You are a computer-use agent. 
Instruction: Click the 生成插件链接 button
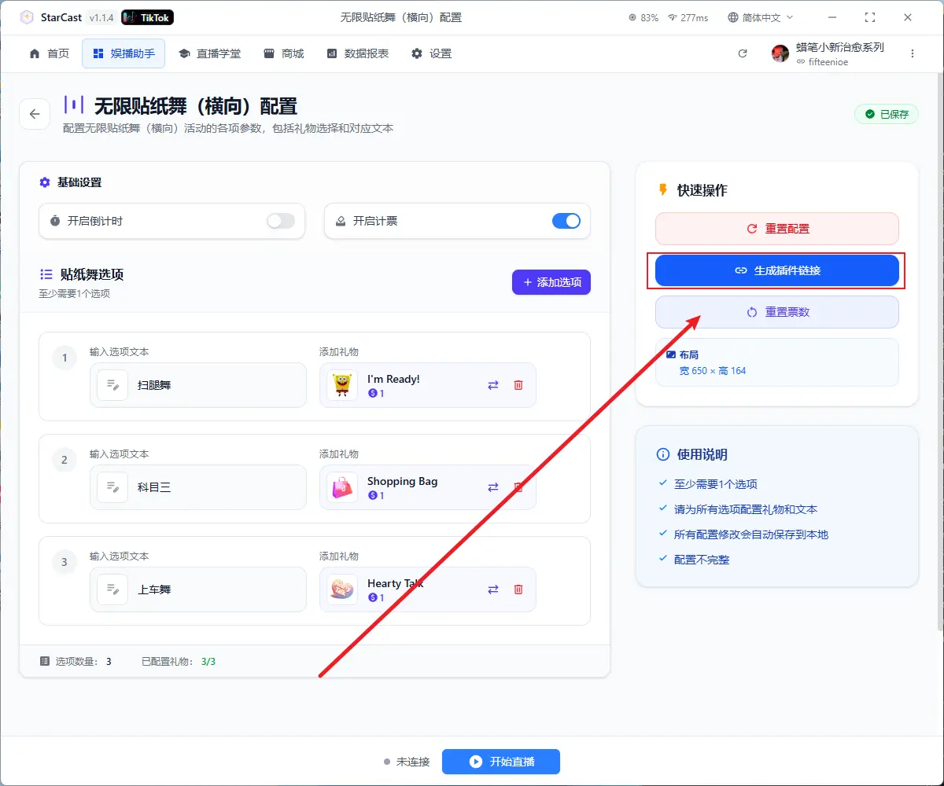coord(776,270)
